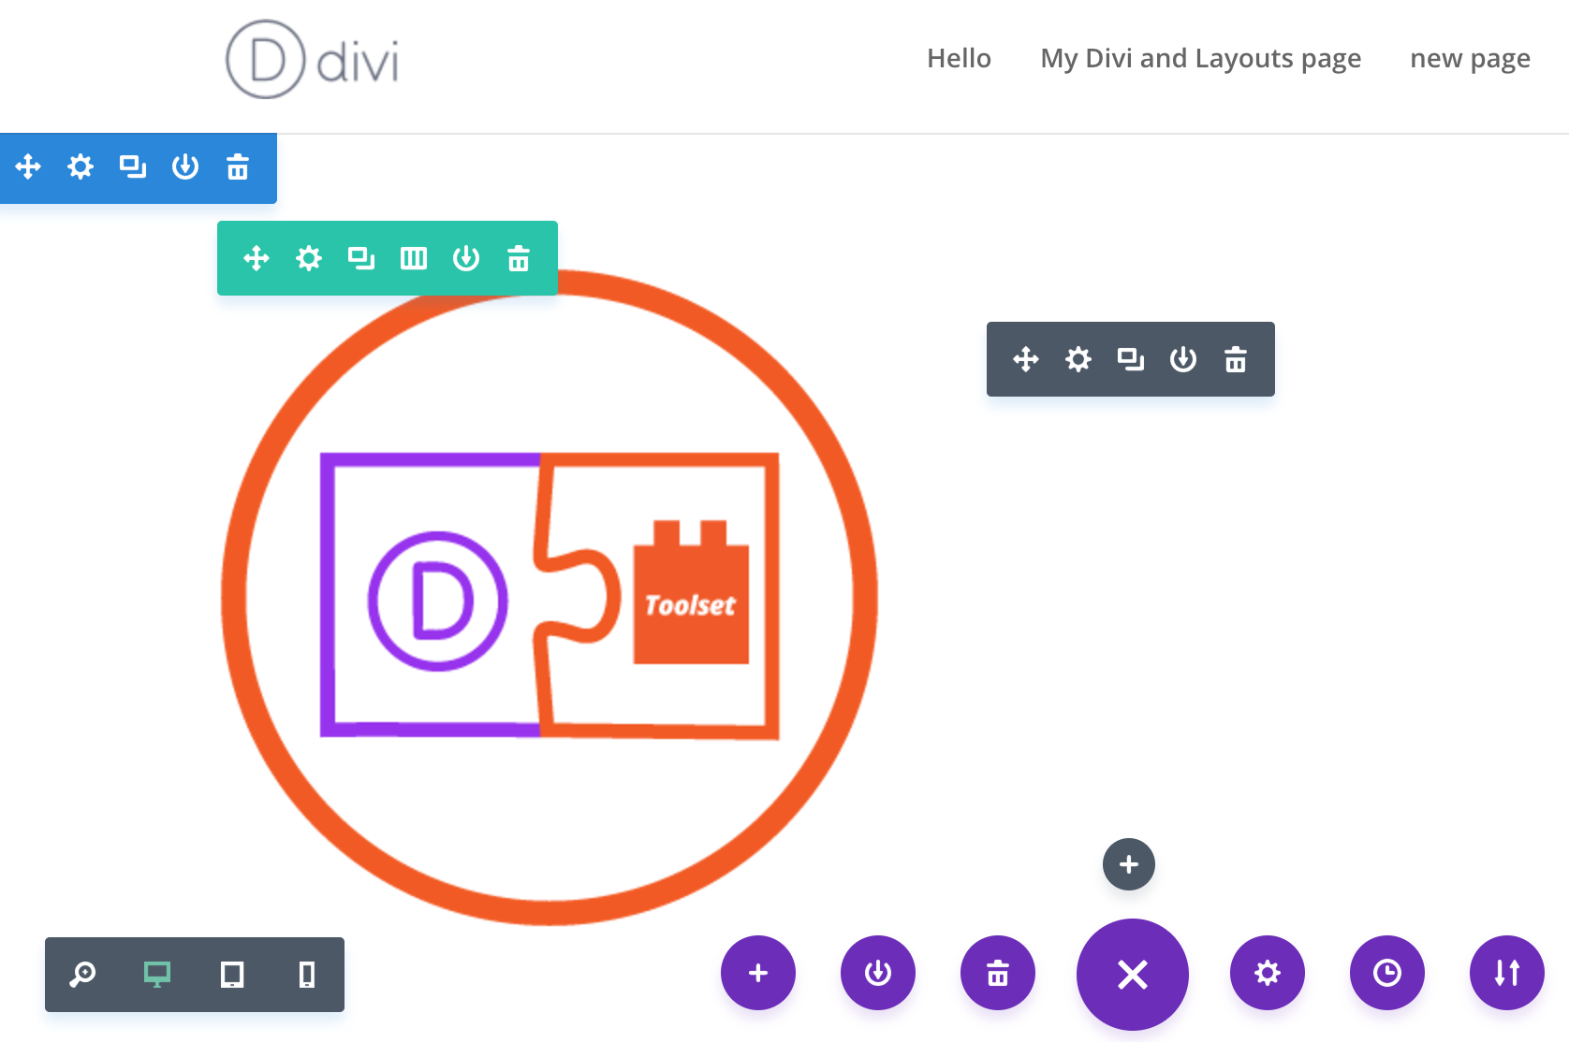Open row settings from the green toolbar
Viewport: 1569px width, 1042px height.
pos(308,258)
